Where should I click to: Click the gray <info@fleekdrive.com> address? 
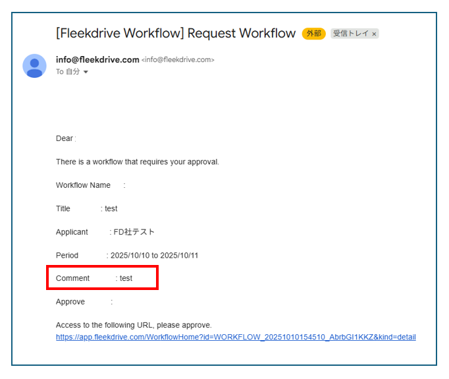point(178,60)
